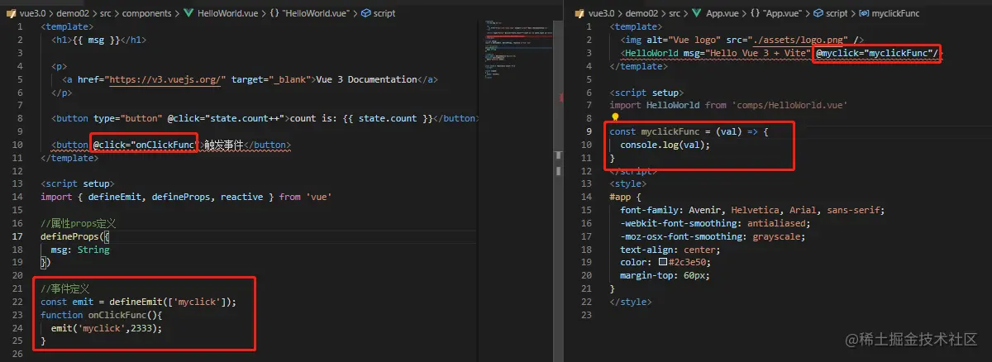Click "const myclickFunc = (val) => {" line

coord(689,131)
